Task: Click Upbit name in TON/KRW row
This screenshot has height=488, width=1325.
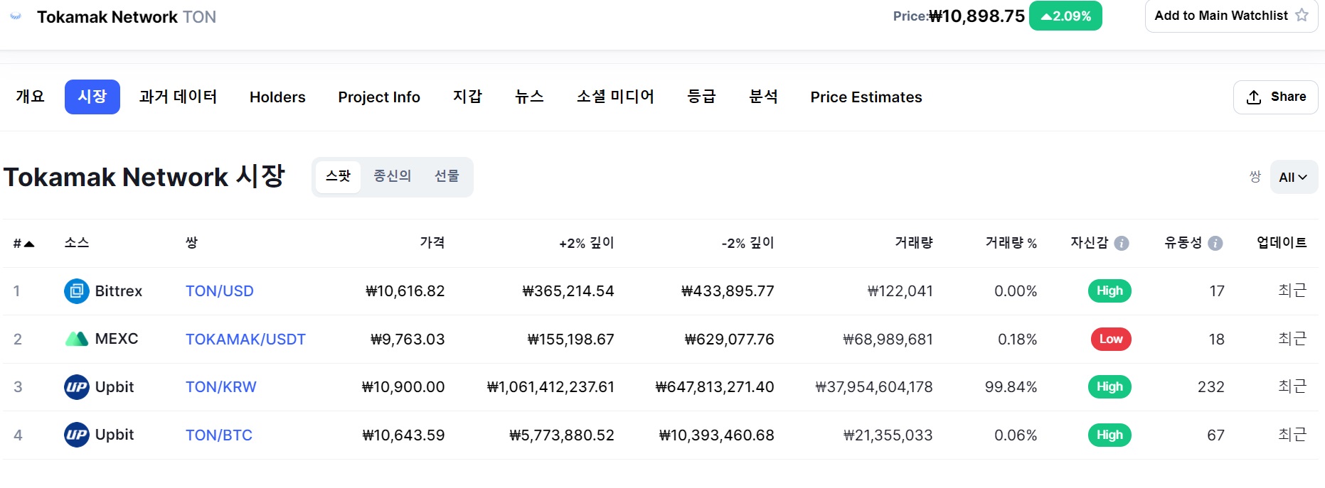Action: pos(115,387)
